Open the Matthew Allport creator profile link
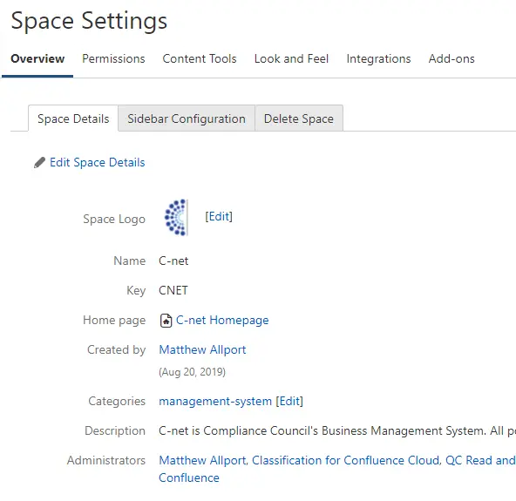The height and width of the screenshot is (501, 516). click(202, 349)
